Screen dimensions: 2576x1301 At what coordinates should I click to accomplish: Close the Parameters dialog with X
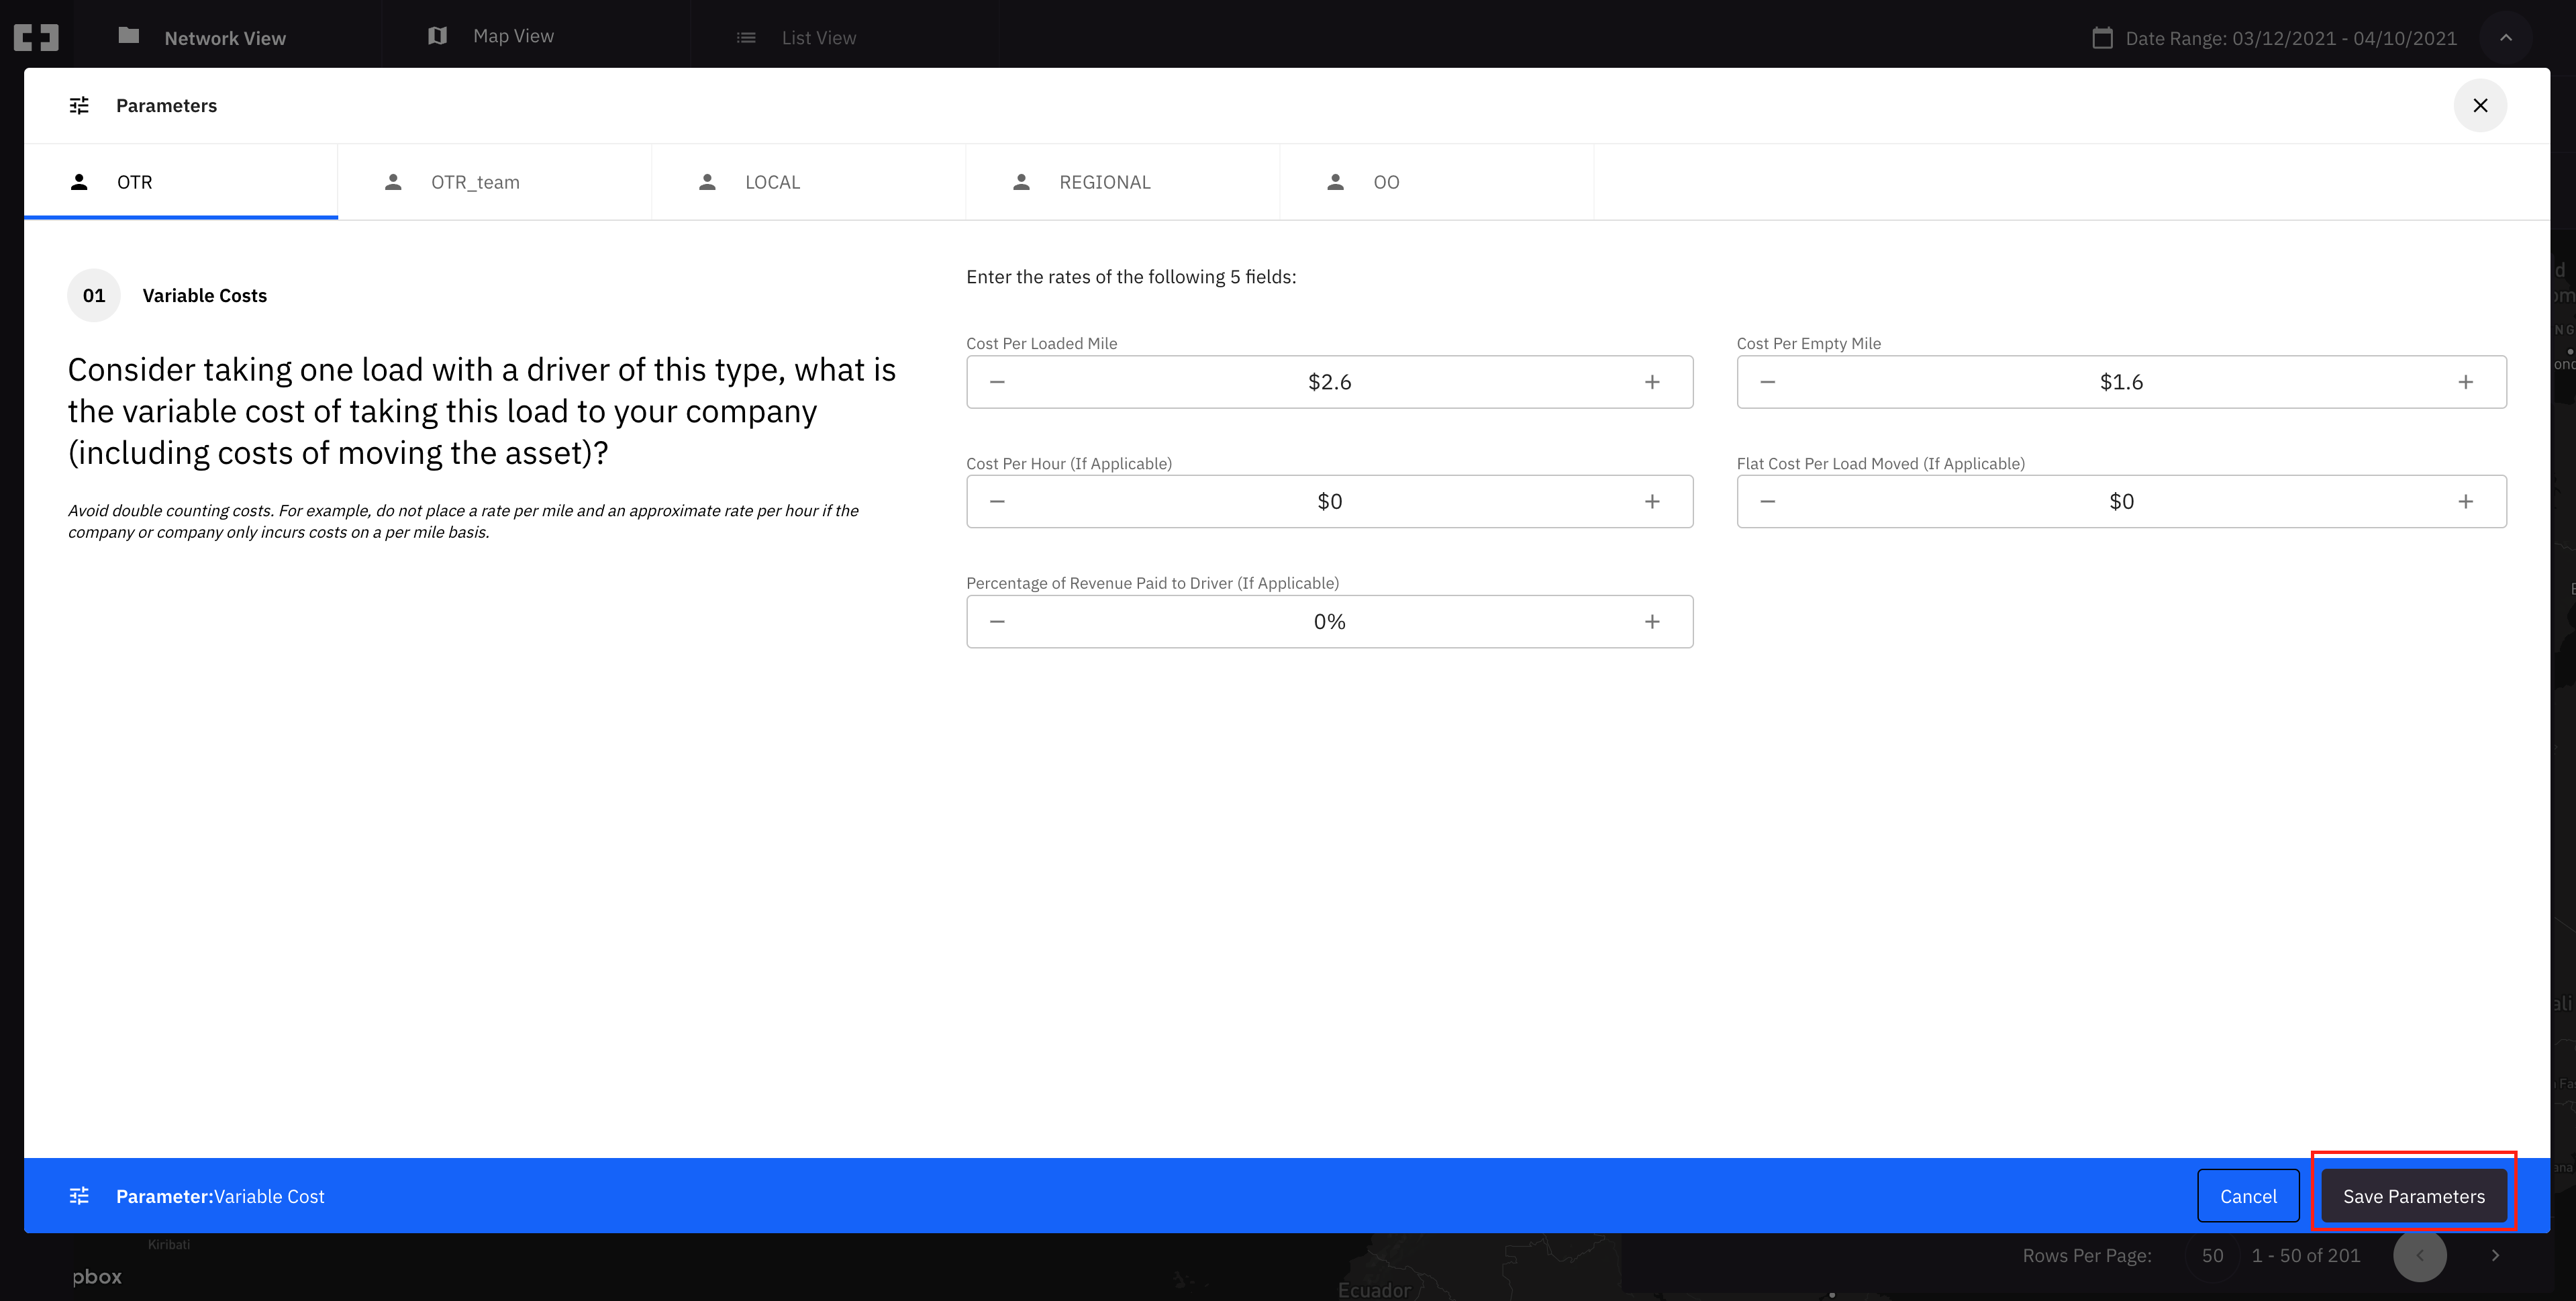click(2480, 106)
